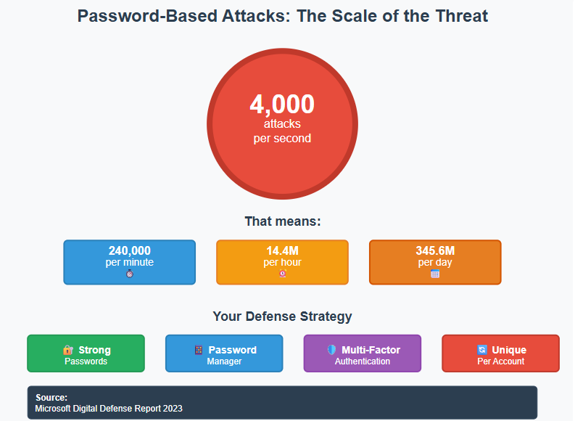Click the Password-Based Attacks title heading
575x421 pixels.
point(282,17)
